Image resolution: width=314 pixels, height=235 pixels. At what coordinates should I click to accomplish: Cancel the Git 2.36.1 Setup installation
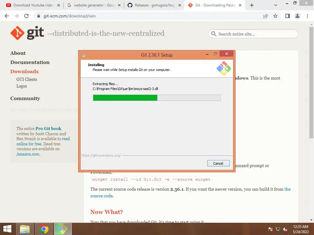coord(218,163)
